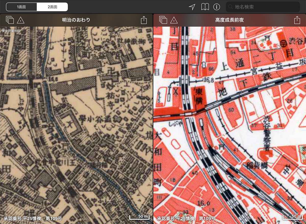
Task: Select the 2画面 split view segment
Action: pos(52,7)
